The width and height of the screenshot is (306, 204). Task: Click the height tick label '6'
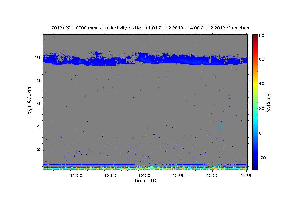coord(39,103)
